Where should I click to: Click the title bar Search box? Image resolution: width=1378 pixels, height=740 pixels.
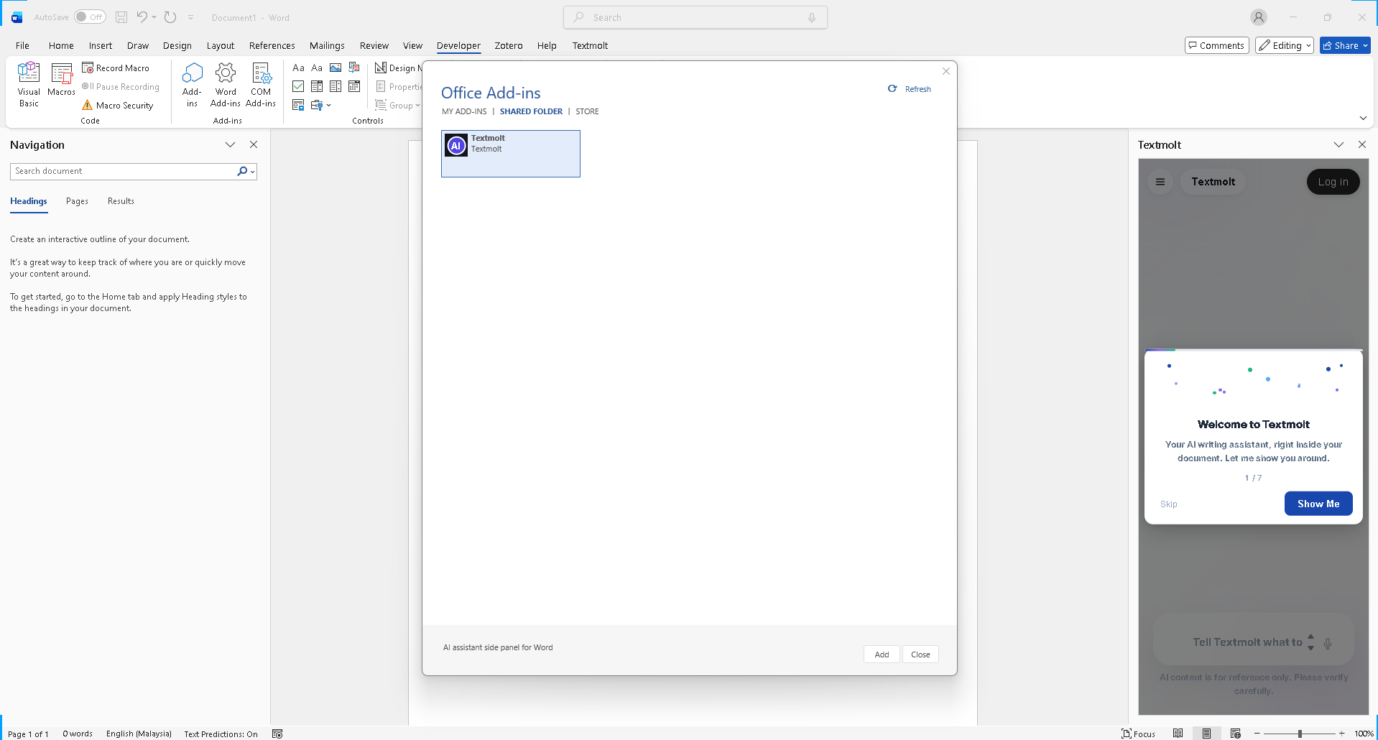(695, 17)
